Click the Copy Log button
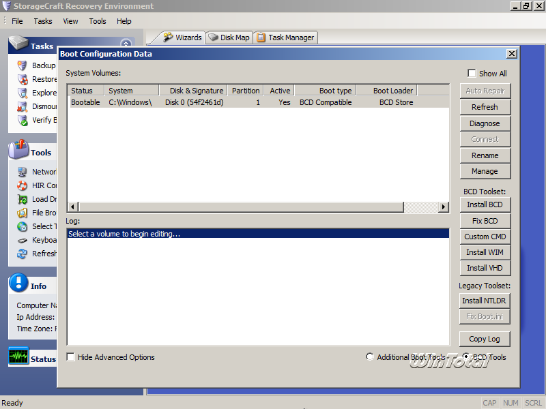Image resolution: width=546 pixels, height=409 pixels. [485, 339]
